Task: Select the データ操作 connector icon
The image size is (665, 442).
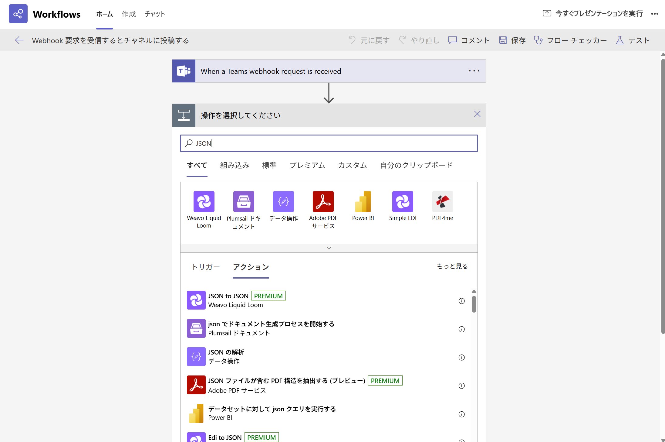Action: point(283,201)
